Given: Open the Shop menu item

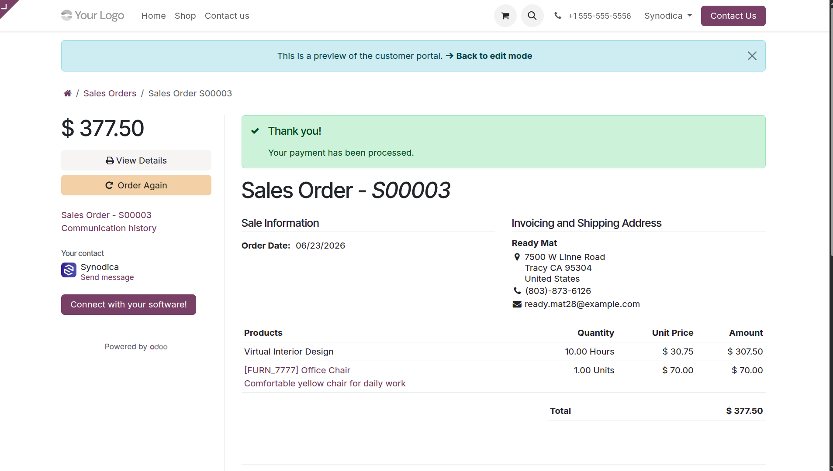Looking at the screenshot, I should click(x=185, y=16).
